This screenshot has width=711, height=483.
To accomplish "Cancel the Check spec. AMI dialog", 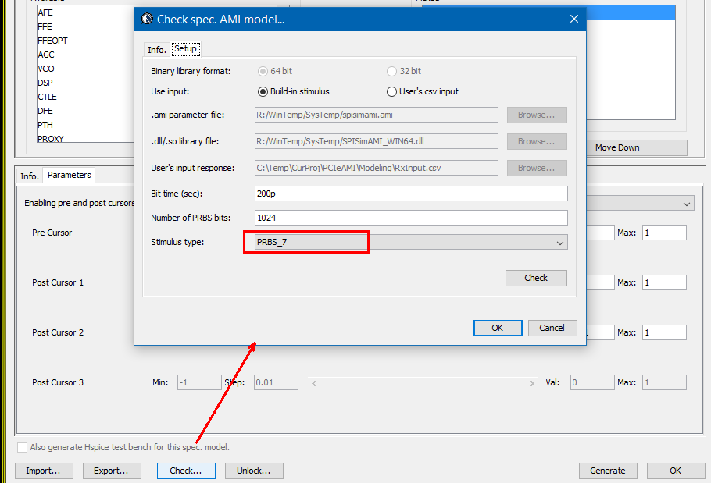I will [552, 328].
